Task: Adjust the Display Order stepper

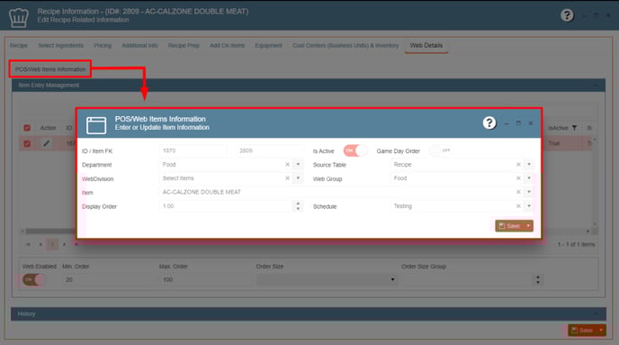Action: [298, 206]
